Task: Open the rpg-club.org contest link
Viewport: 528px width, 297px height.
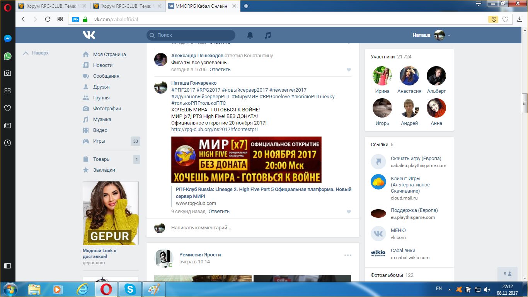Action: point(215,130)
